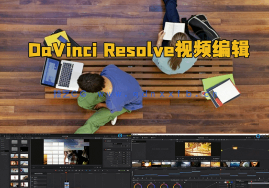Open the top-left folder bin in the Media Pool
This screenshot has height=188, width=269.
coord(15,142)
